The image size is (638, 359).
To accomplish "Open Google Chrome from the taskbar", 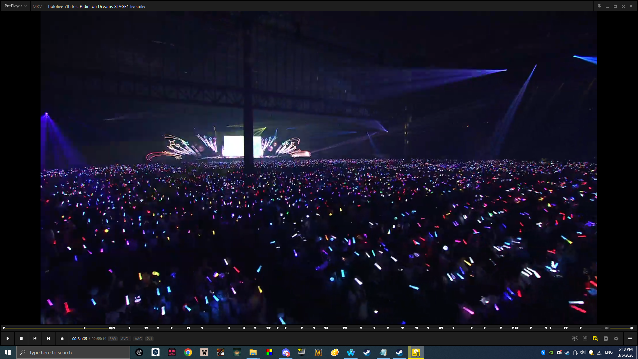I will (188, 352).
